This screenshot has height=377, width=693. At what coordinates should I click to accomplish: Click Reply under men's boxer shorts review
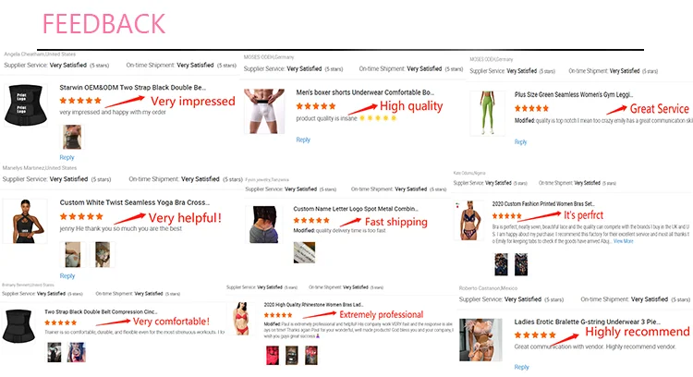point(303,140)
